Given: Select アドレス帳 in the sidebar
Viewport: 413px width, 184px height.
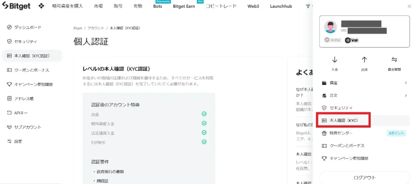Looking at the screenshot, I should tap(31, 99).
